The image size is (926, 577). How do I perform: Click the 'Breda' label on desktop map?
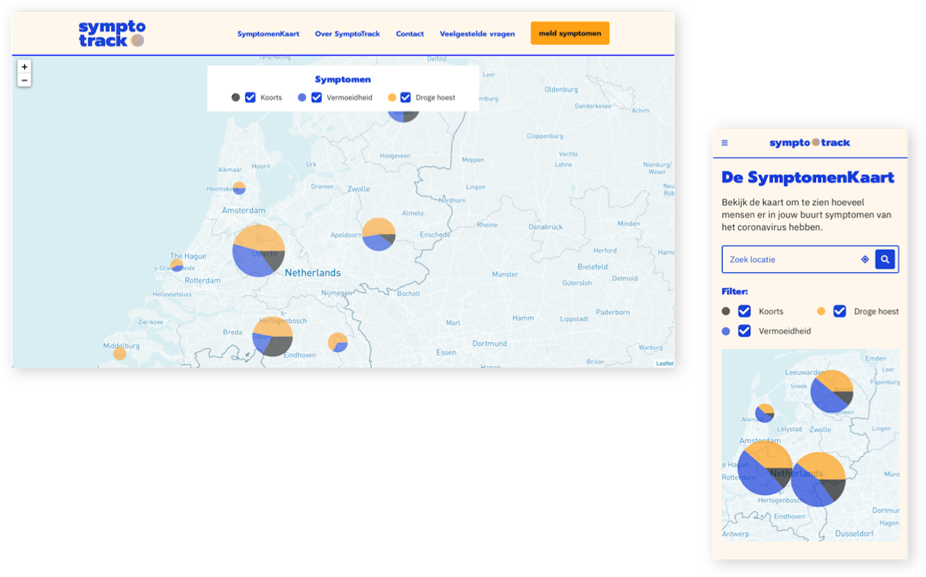coord(232,332)
